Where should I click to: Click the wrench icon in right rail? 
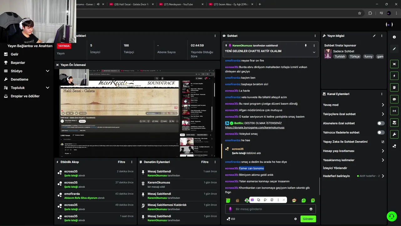coord(394,134)
